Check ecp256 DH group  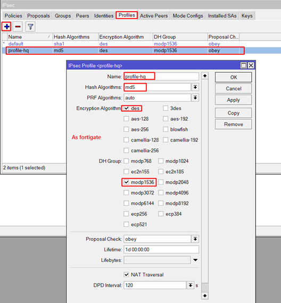(126, 214)
